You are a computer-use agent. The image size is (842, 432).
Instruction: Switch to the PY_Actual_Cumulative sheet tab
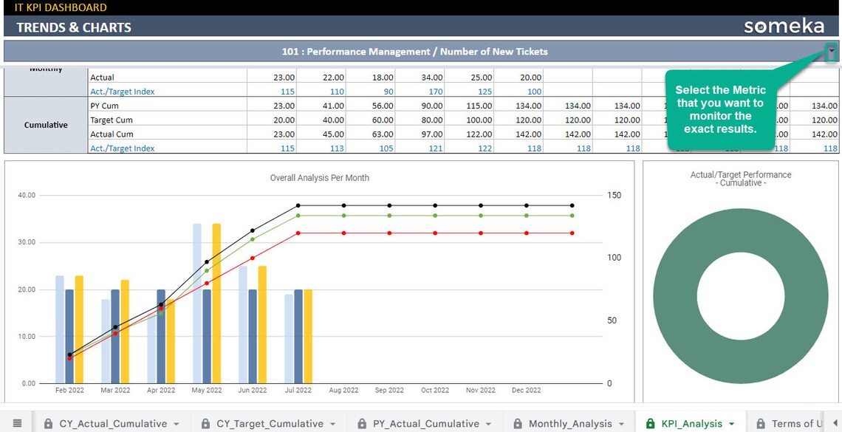pyautogui.click(x=426, y=423)
